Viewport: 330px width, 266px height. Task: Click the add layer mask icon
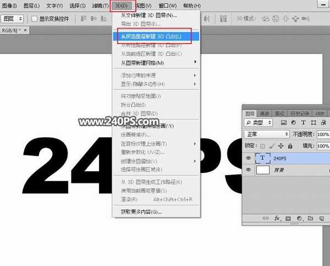point(288,219)
